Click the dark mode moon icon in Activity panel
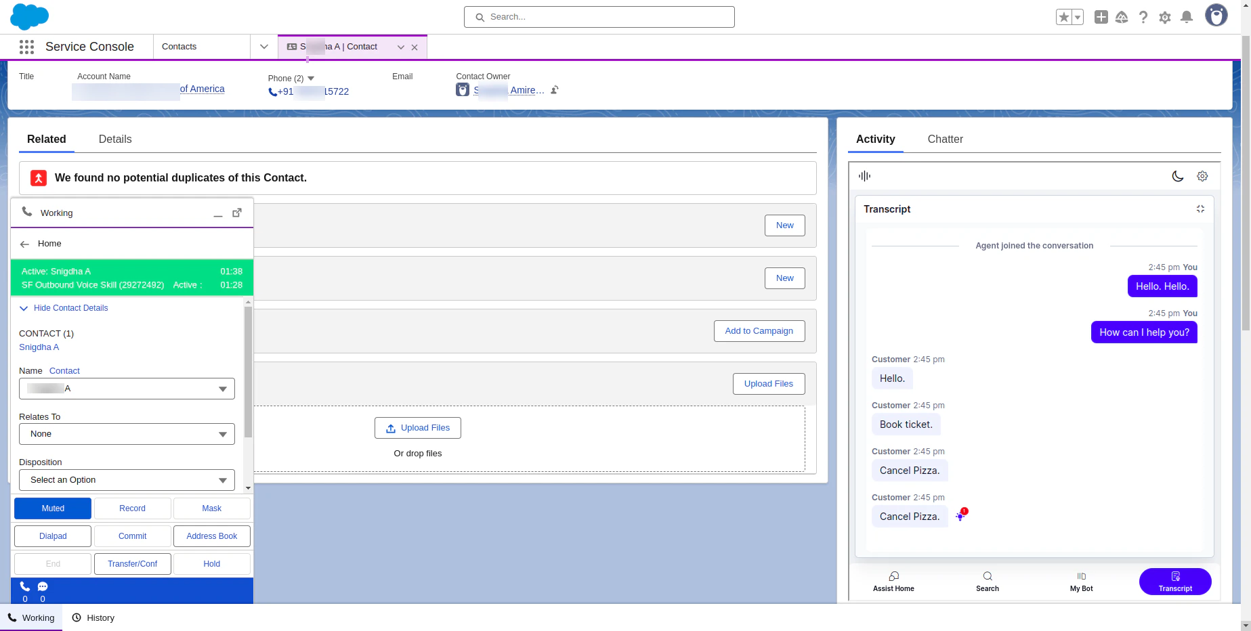 point(1178,175)
